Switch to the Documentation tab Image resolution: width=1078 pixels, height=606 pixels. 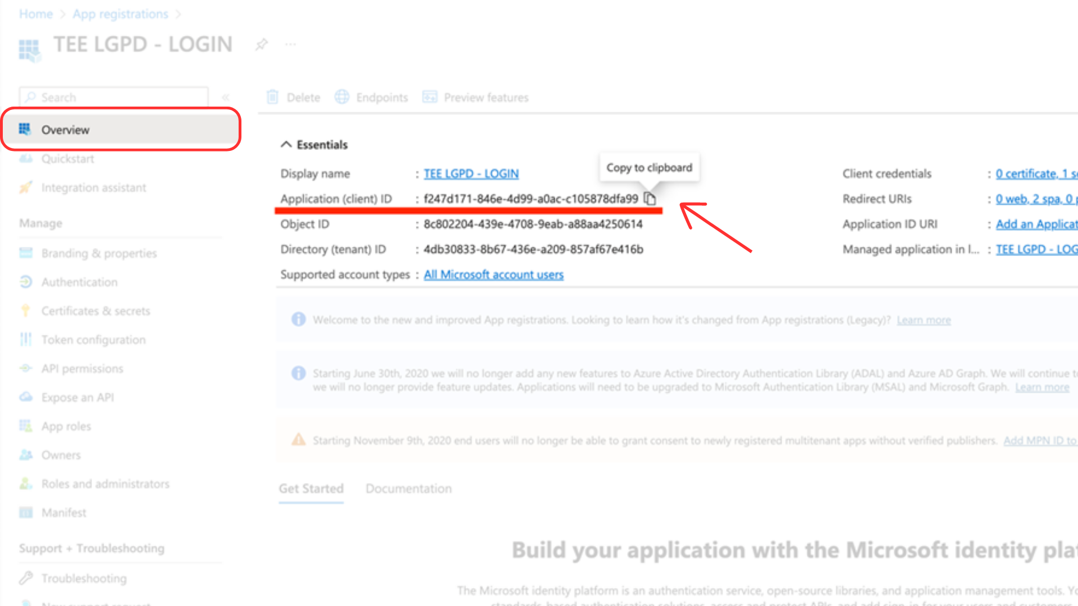(408, 489)
